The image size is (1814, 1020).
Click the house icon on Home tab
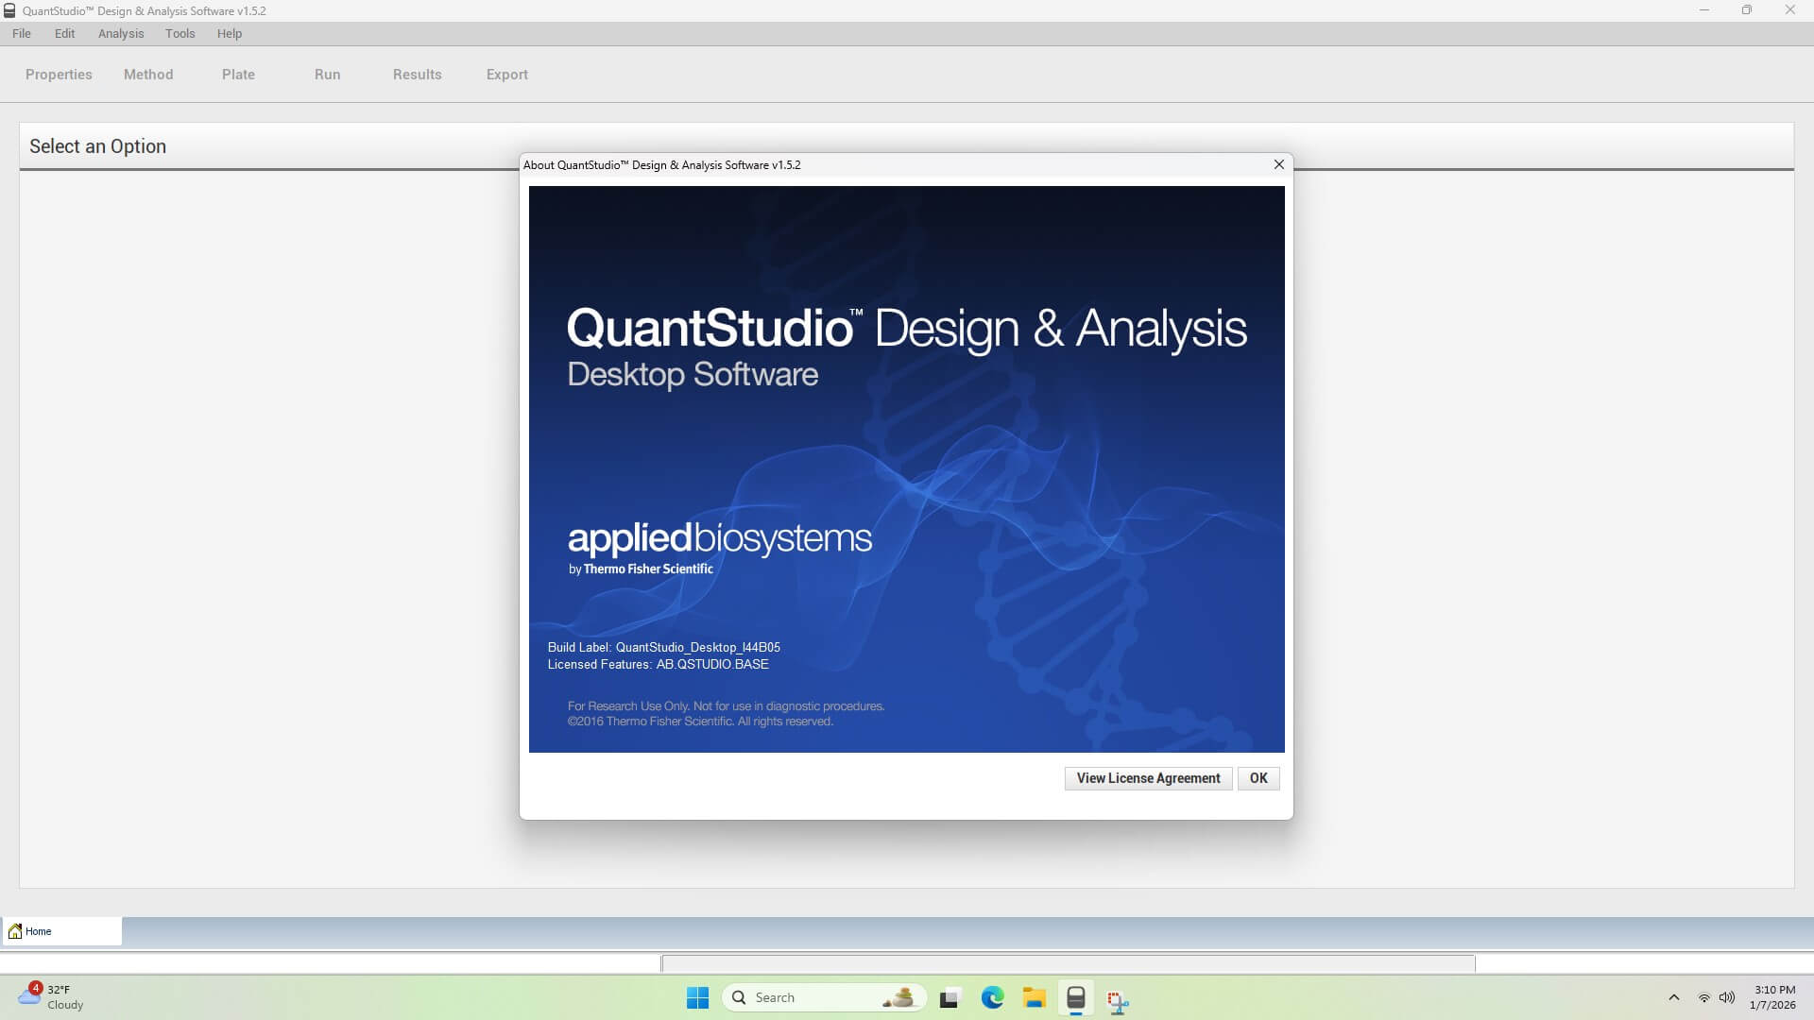click(x=15, y=931)
